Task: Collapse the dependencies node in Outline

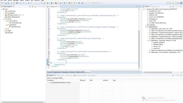Action: [x=146, y=27]
